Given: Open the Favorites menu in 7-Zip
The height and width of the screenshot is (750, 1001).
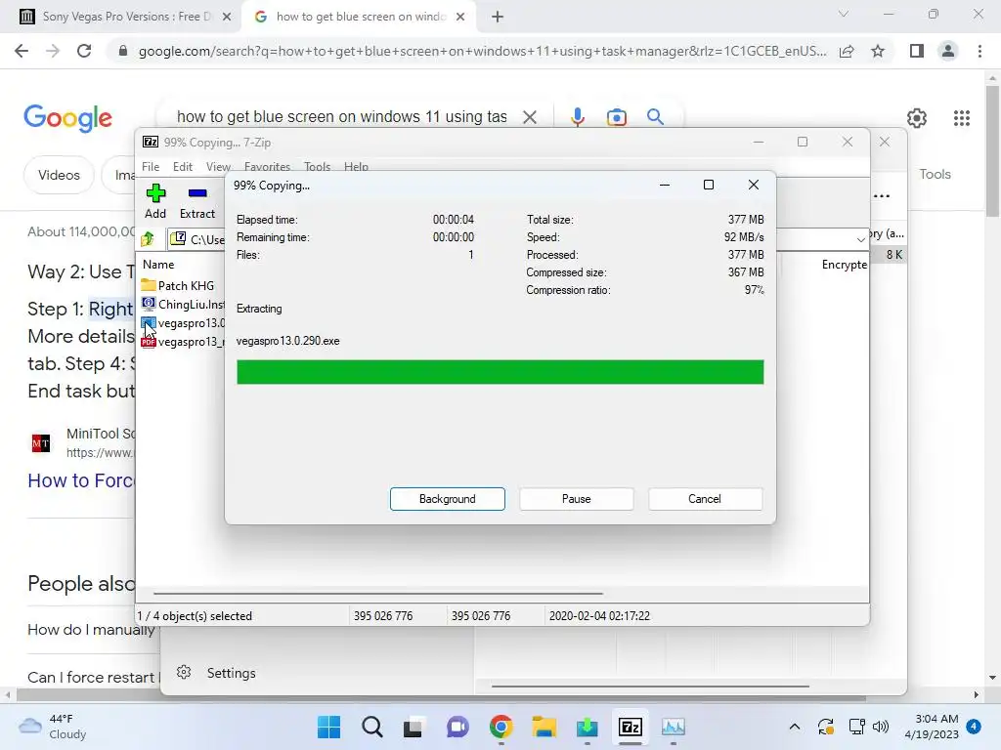Looking at the screenshot, I should point(267,166).
